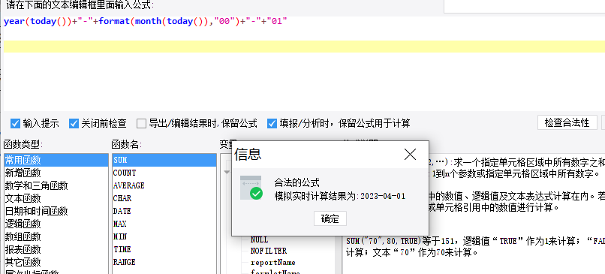Select 常用函数 in the function type list
The image size is (605, 274).
click(x=56, y=160)
